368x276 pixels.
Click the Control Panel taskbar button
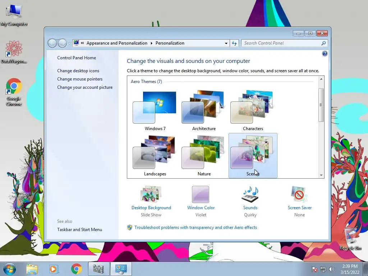(121, 269)
